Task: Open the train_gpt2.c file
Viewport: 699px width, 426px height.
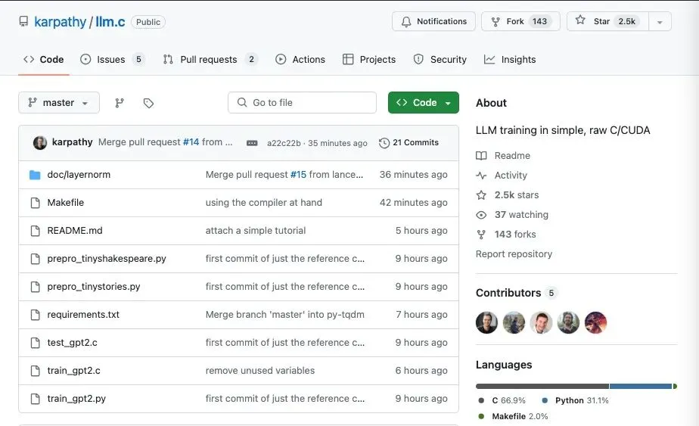Action: (74, 371)
